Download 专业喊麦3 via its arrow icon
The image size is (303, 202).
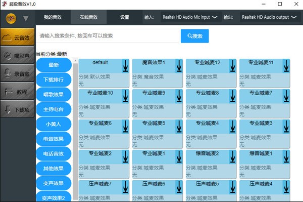coord(286,127)
